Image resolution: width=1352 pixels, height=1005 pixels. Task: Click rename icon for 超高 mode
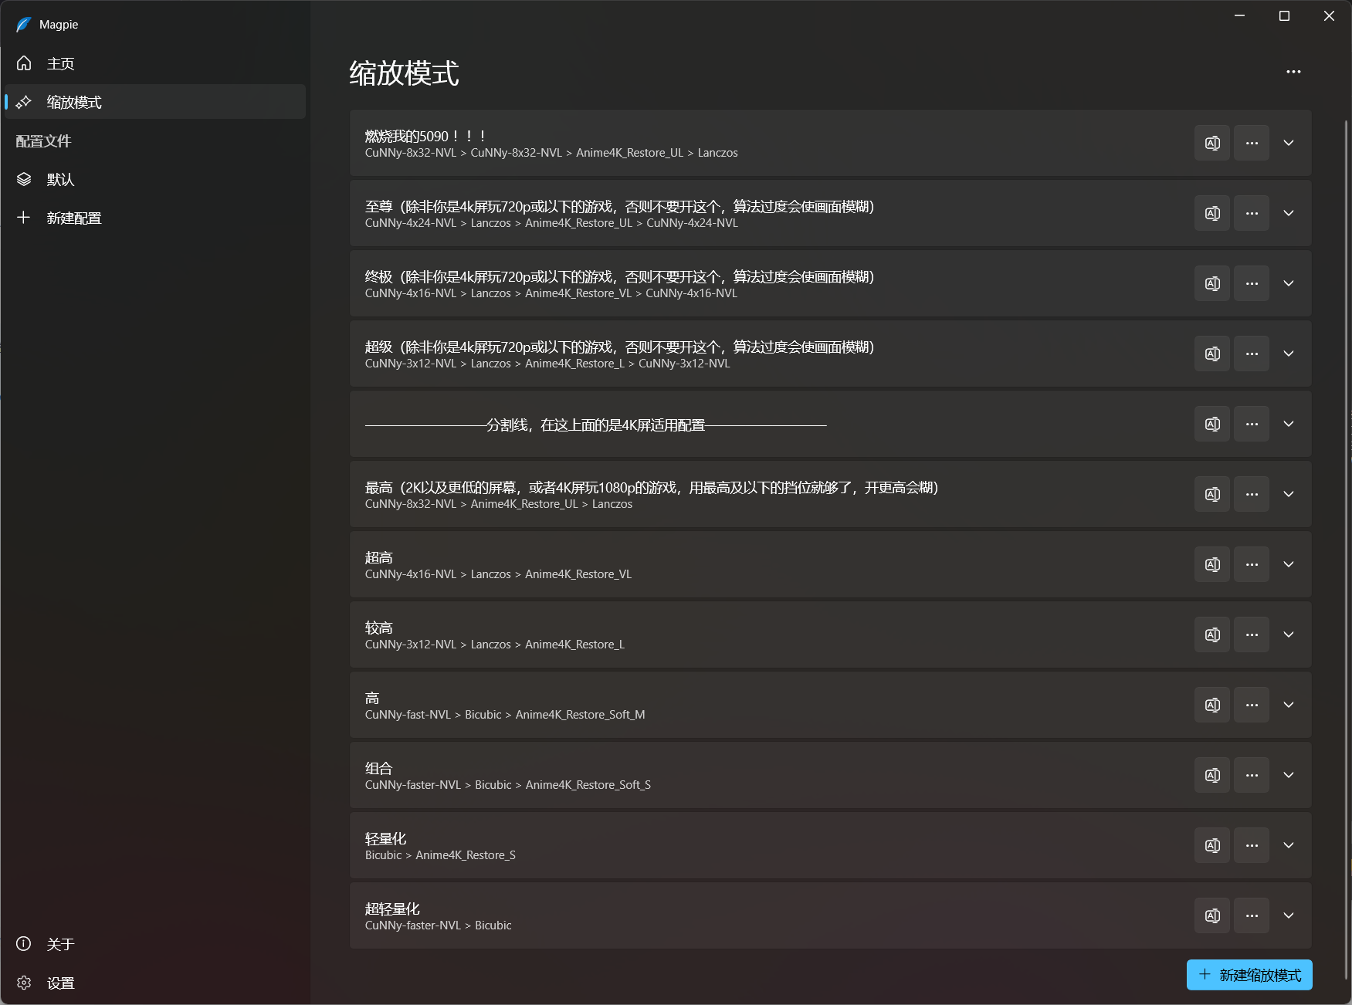coord(1212,564)
